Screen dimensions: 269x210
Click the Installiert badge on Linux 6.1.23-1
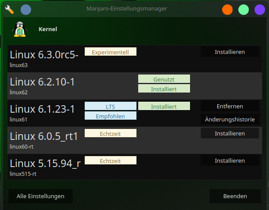coord(164,106)
